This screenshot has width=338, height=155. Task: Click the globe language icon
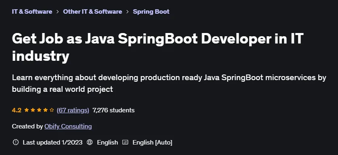pyautogui.click(x=90, y=142)
